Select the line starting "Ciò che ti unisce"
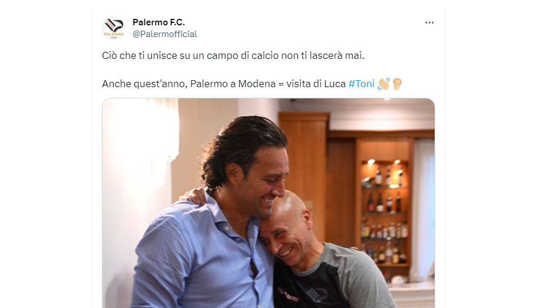The image size is (543, 308). point(233,55)
